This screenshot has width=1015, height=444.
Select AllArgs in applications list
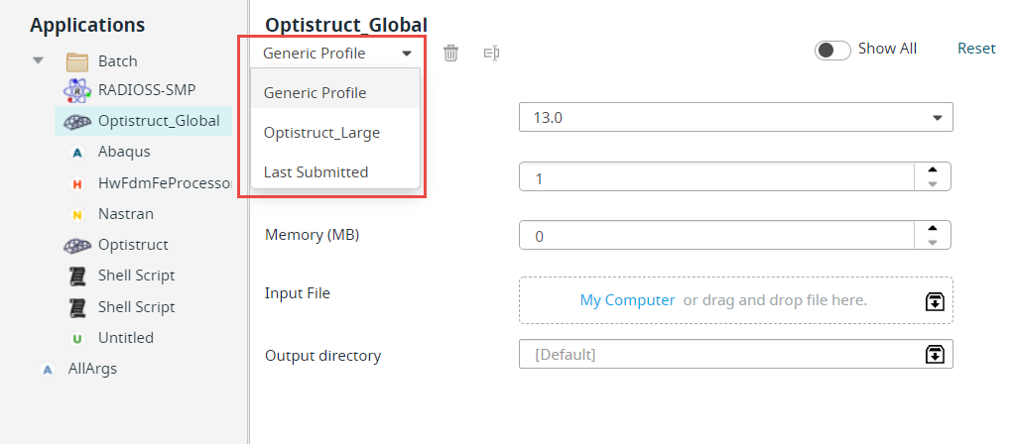pos(92,369)
